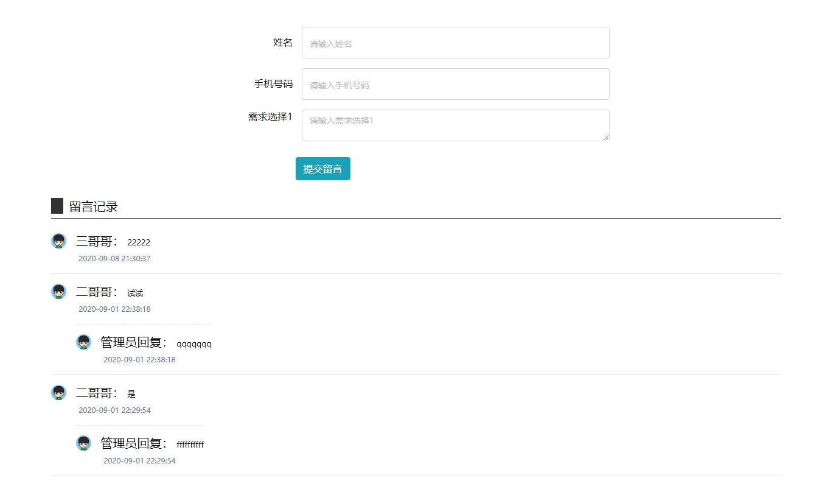Screen dimensions: 828x489
Task: Click the 留言记录 section heading
Action: click(93, 206)
